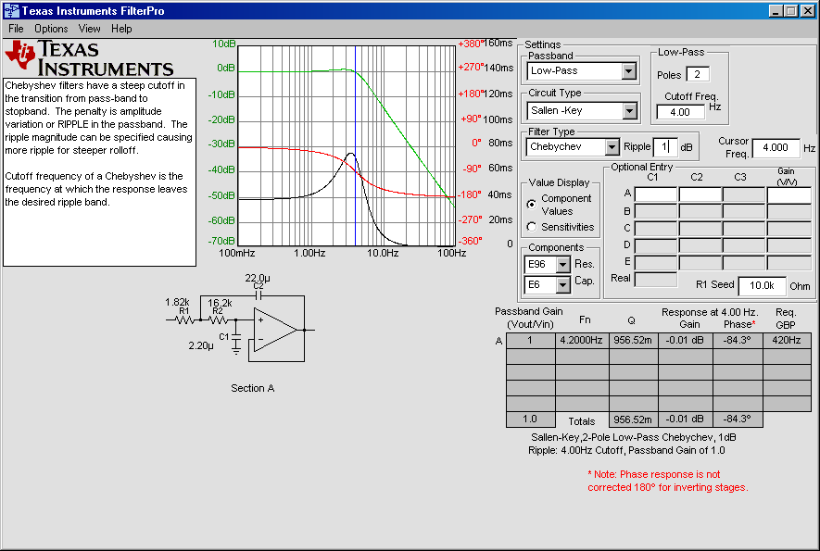Click the Totals passband gain cell 1.0
The height and width of the screenshot is (551, 820).
pos(530,420)
